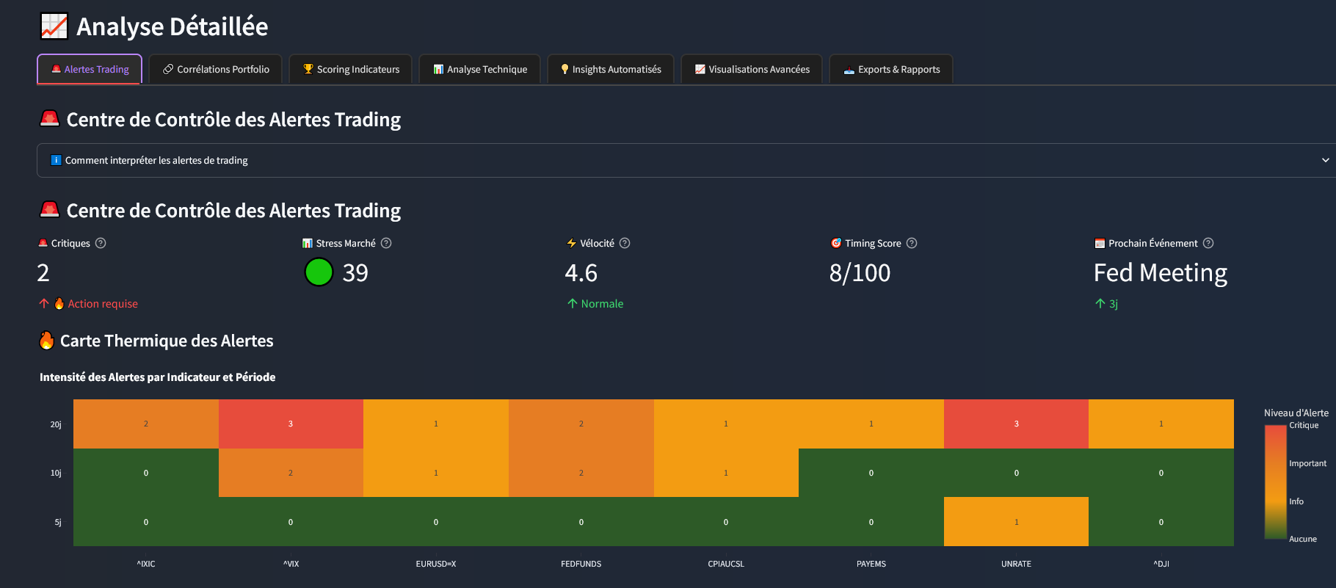Click help icon next to Critiques
This screenshot has width=1336, height=588.
pos(101,243)
